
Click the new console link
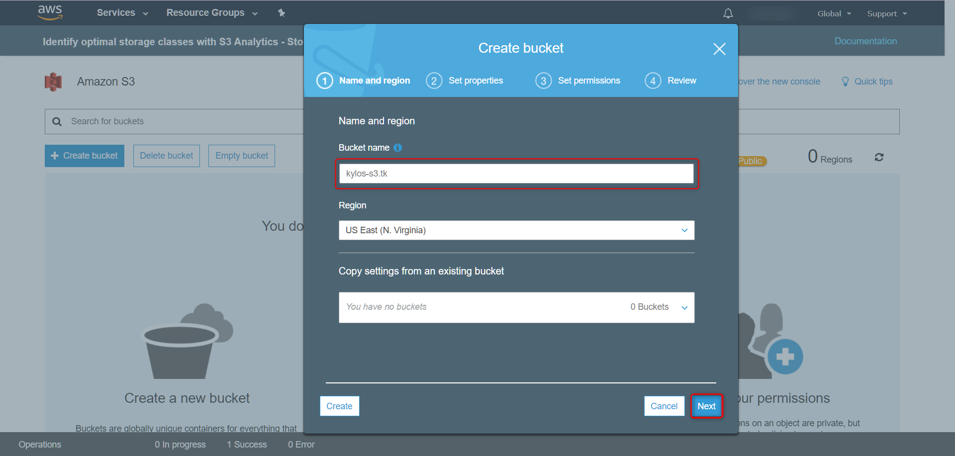tap(779, 82)
